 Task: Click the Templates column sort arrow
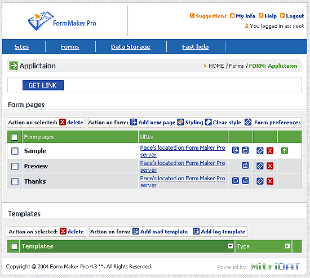230,246
